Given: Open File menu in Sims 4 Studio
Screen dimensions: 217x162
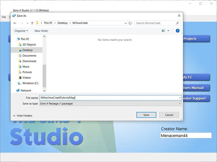Looking at the screenshot, I should pos(4,17).
